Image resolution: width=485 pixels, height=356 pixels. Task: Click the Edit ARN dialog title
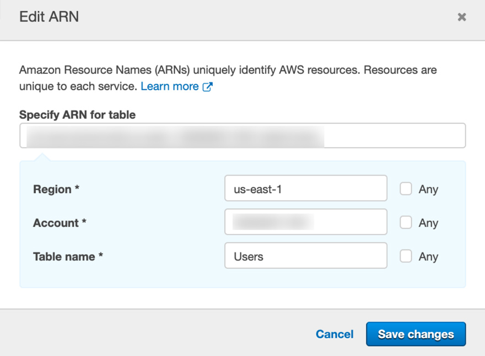pos(49,17)
